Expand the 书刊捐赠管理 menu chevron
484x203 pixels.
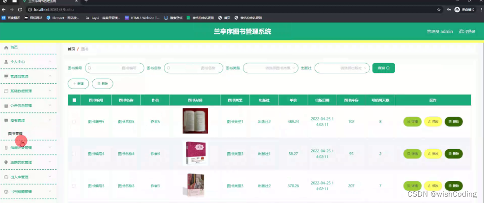coord(50,191)
